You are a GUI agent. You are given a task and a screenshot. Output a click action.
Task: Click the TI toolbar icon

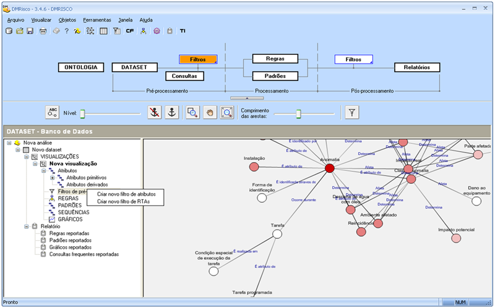(183, 31)
